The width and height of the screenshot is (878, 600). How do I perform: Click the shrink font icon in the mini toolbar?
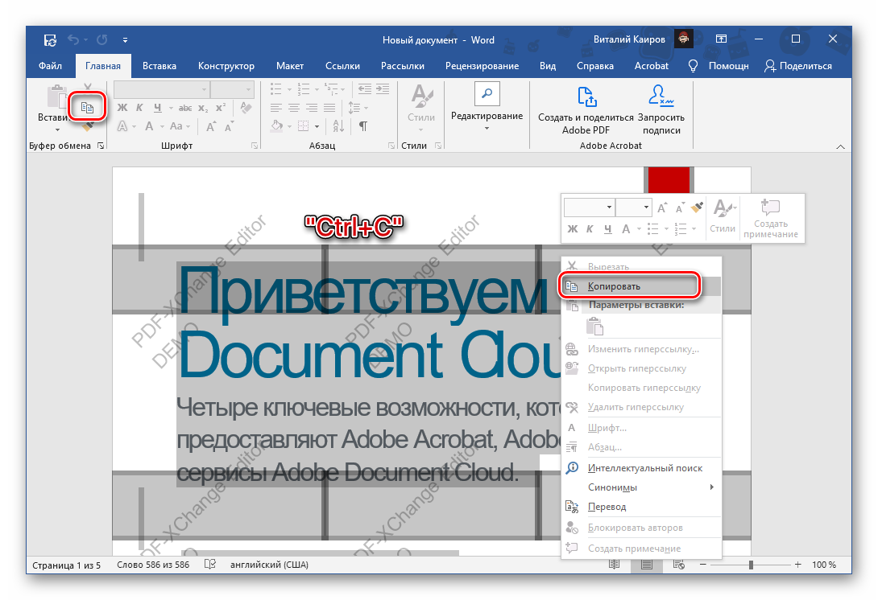[x=680, y=208]
